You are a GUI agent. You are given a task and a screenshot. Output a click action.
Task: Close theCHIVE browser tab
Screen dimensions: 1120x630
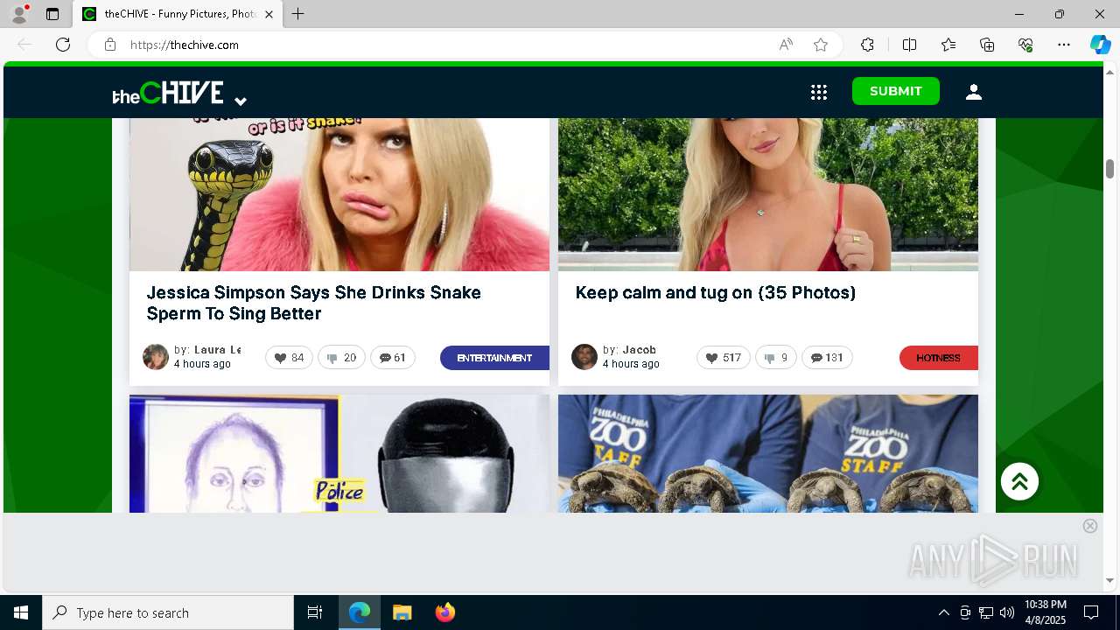269,14
